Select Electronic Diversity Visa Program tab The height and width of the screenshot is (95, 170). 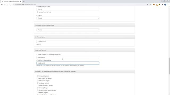[x=11, y=2]
